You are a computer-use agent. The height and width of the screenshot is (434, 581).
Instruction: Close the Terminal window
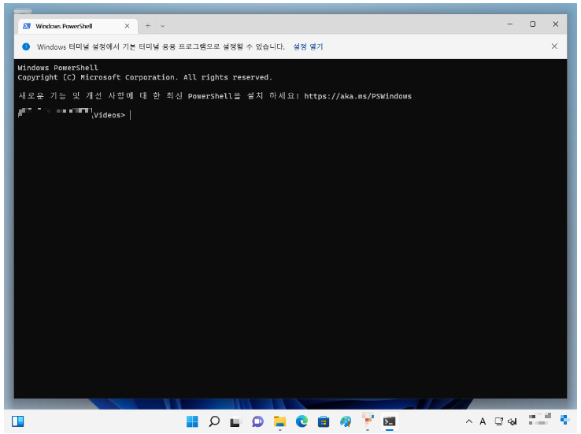tap(556, 24)
